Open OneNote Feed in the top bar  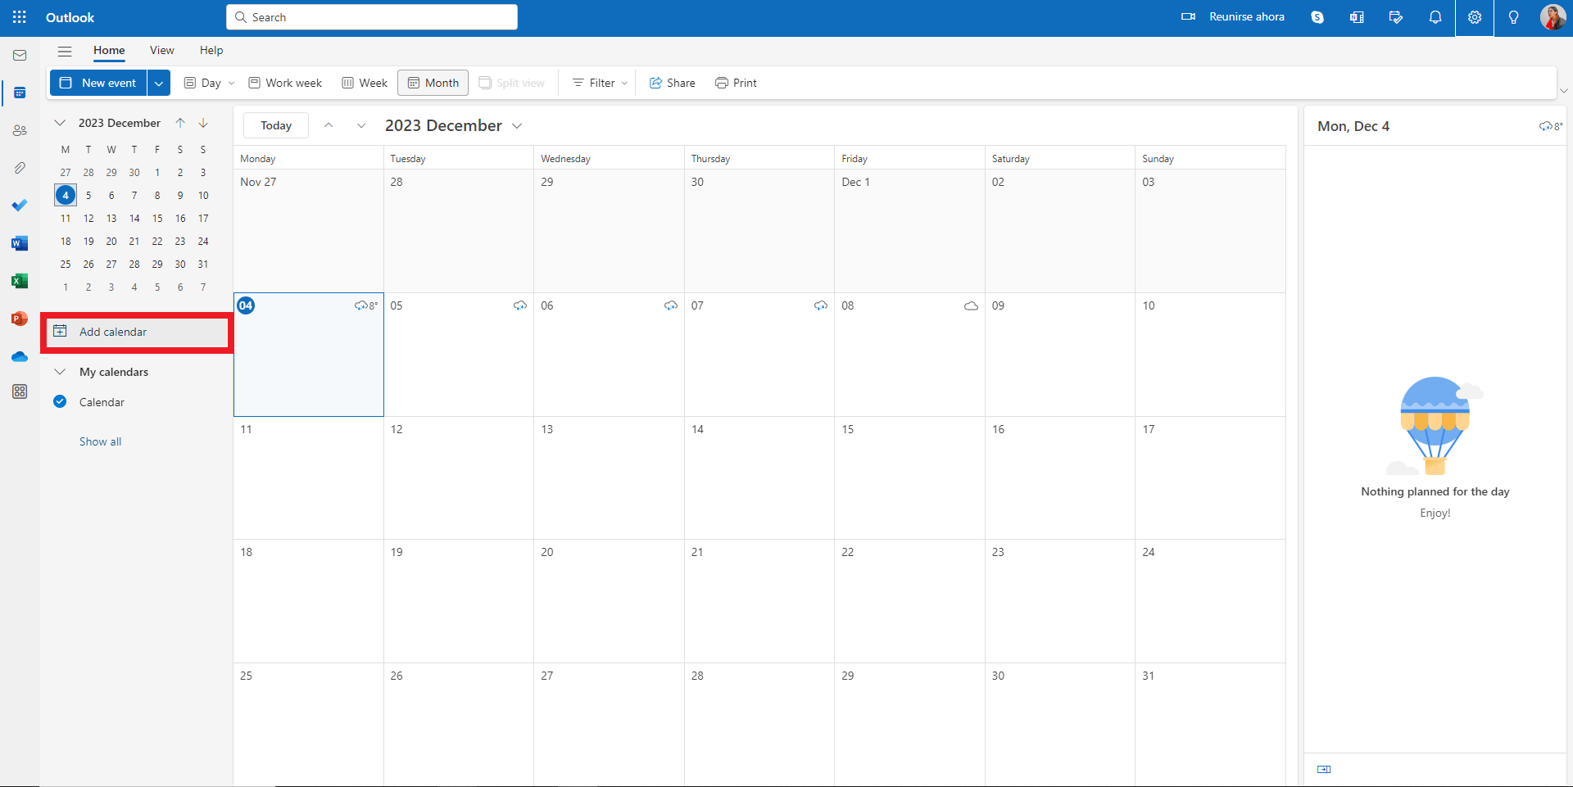click(1357, 16)
